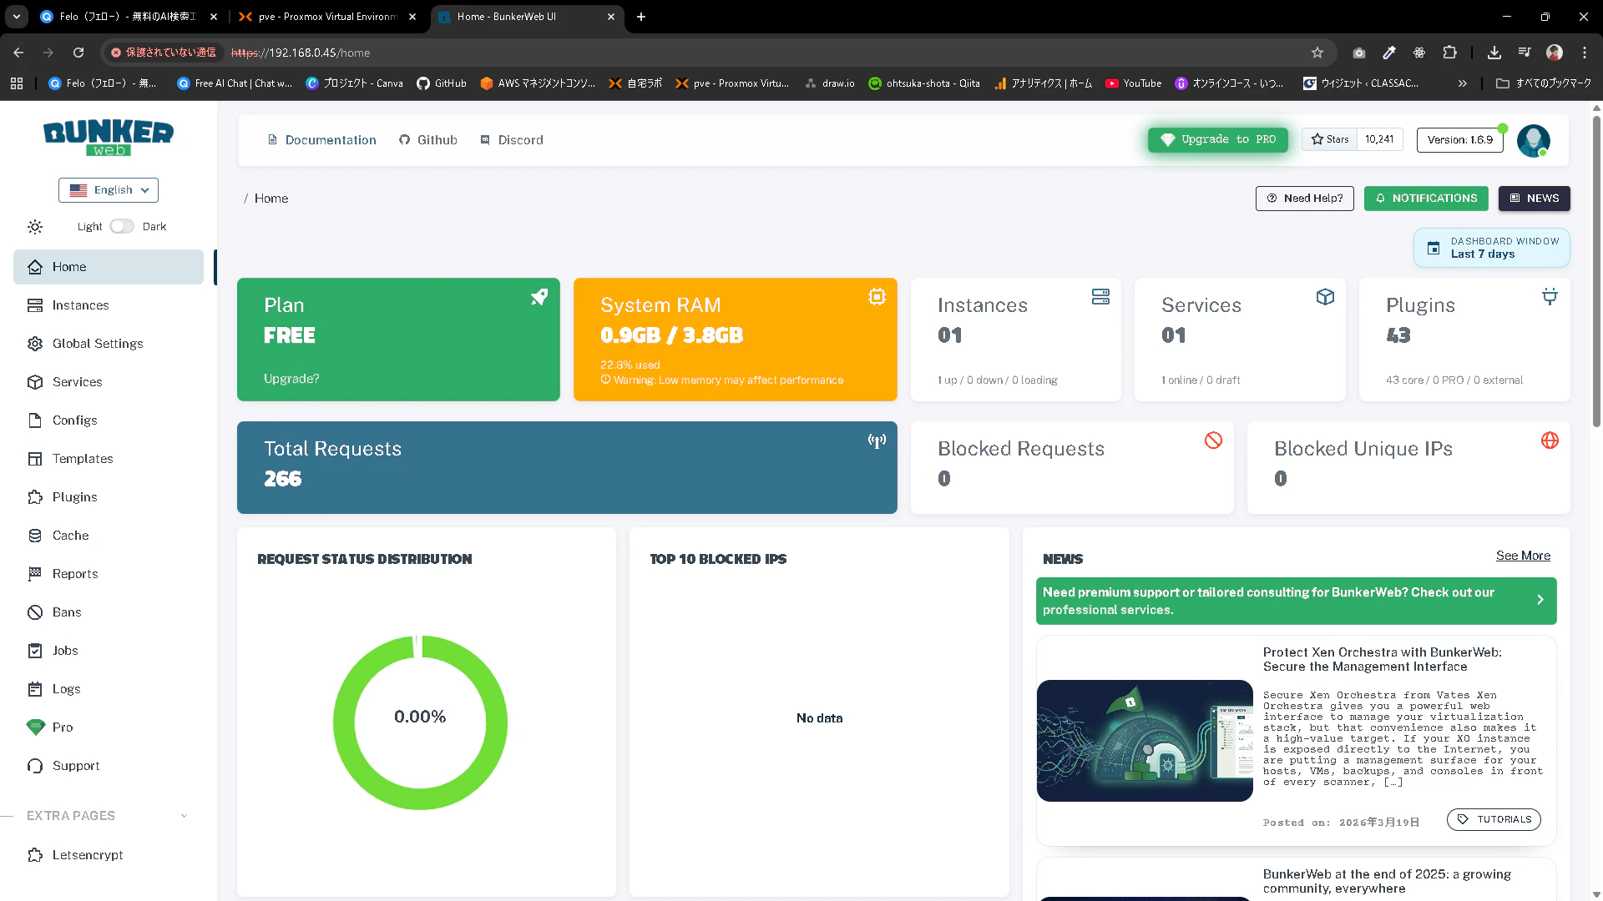Click the page vertical scrollbar
This screenshot has height=901, width=1603.
coord(1596,271)
